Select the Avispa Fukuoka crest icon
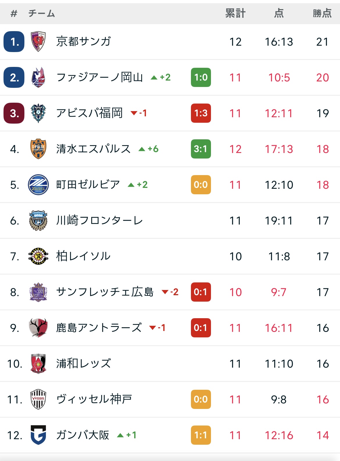Image resolution: width=340 pixels, height=461 pixels. (38, 113)
